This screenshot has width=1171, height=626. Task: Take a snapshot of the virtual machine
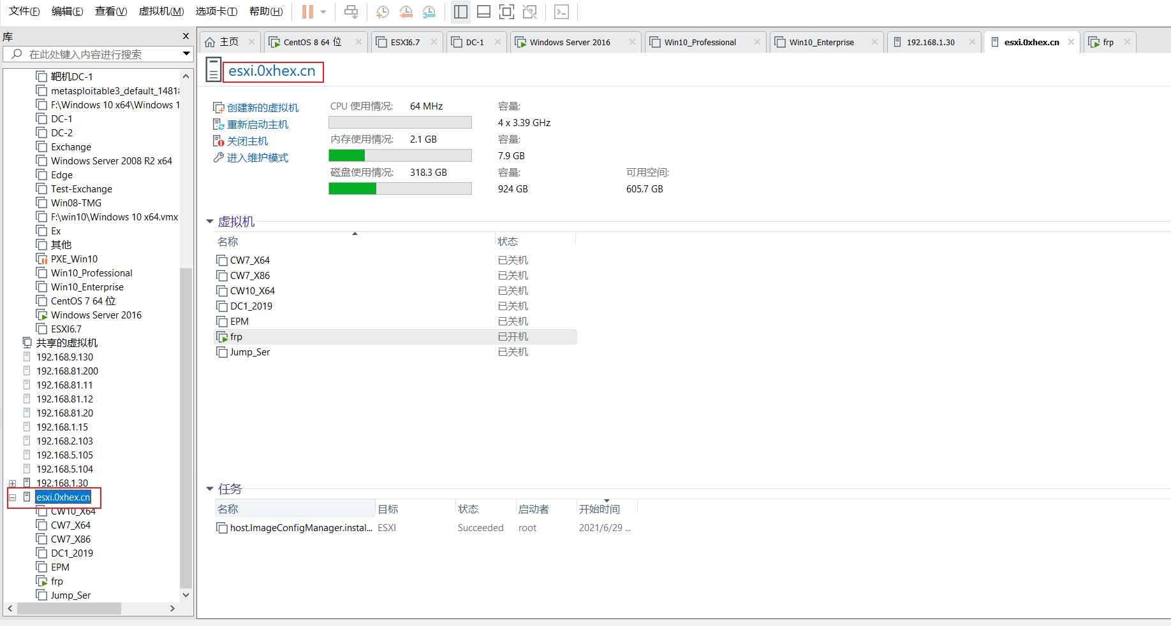tap(383, 11)
